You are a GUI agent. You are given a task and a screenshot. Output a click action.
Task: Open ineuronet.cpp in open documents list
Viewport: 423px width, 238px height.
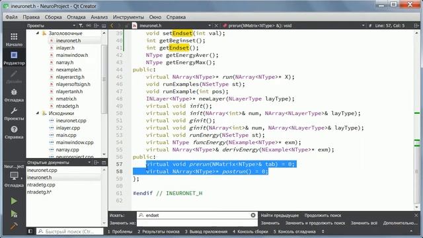click(42, 171)
